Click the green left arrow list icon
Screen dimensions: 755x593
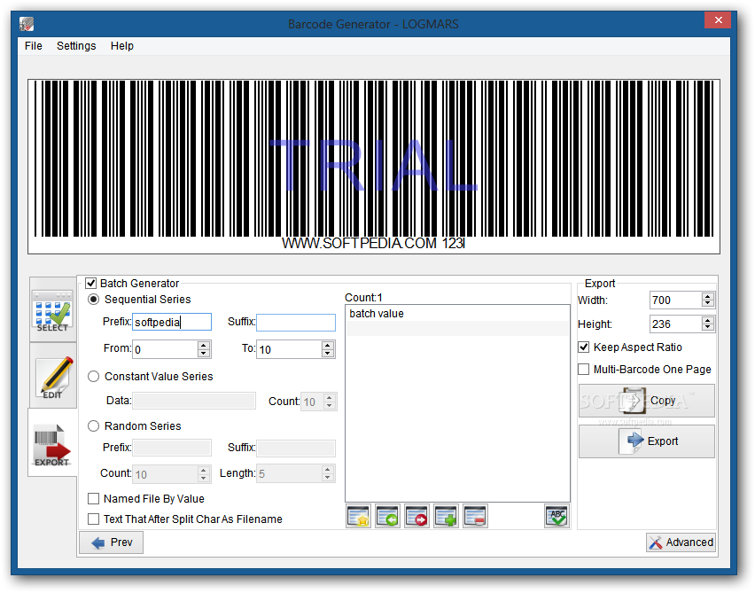pos(387,516)
